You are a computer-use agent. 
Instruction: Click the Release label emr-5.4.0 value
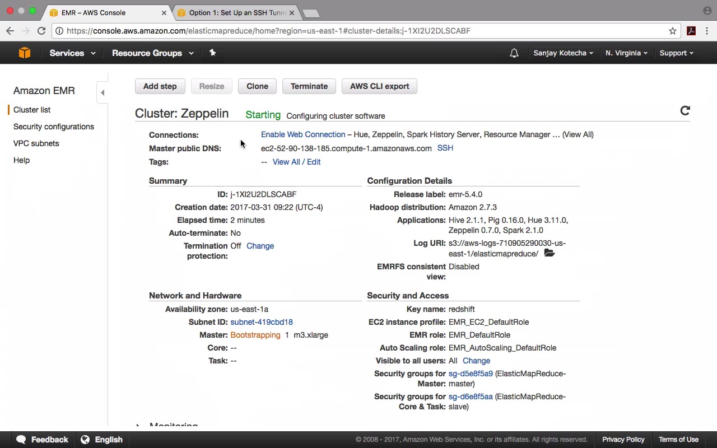tap(465, 194)
